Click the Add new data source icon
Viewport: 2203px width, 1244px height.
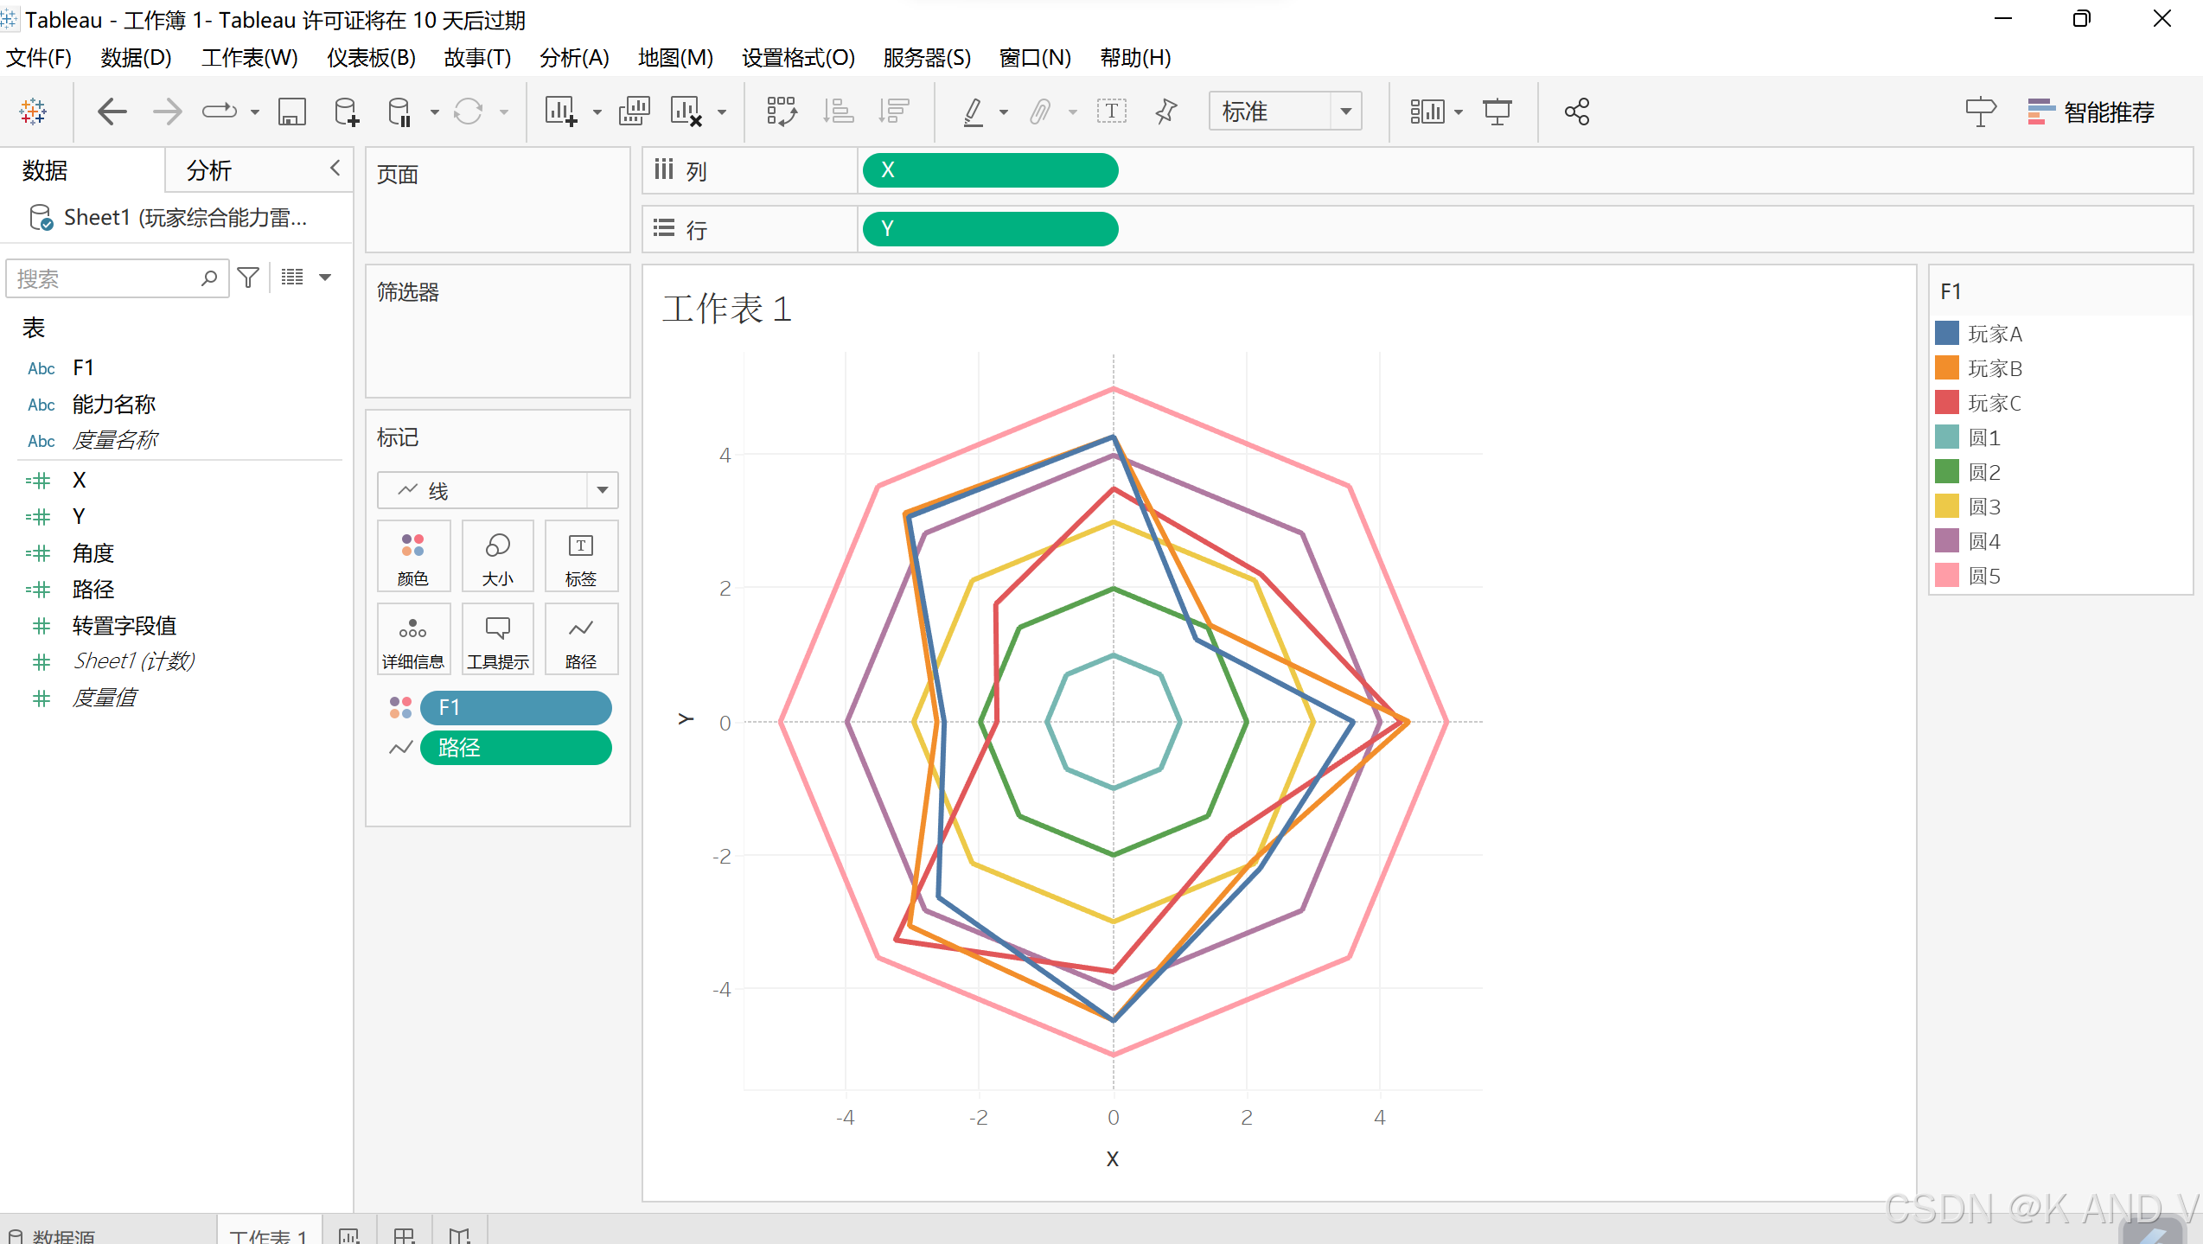pos(346,112)
